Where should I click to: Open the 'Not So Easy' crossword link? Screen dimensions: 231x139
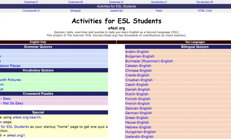(12, 103)
